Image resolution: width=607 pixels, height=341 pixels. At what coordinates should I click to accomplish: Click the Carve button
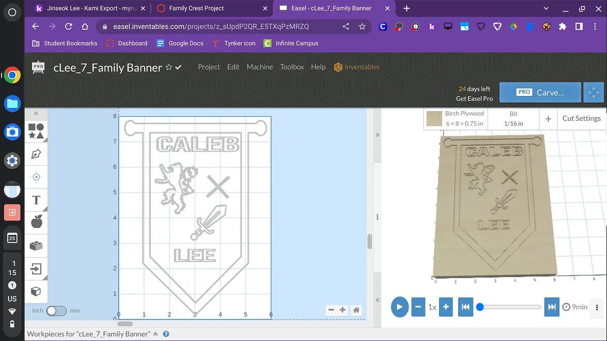click(540, 92)
